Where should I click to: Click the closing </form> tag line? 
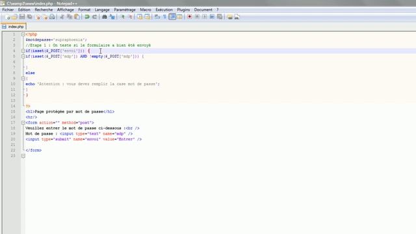(34, 150)
